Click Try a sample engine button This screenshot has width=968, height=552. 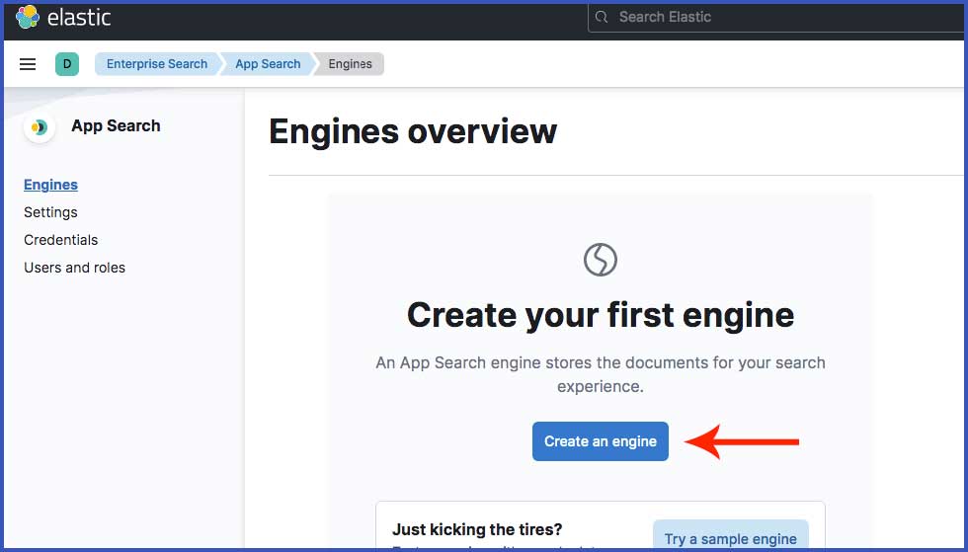coord(730,536)
